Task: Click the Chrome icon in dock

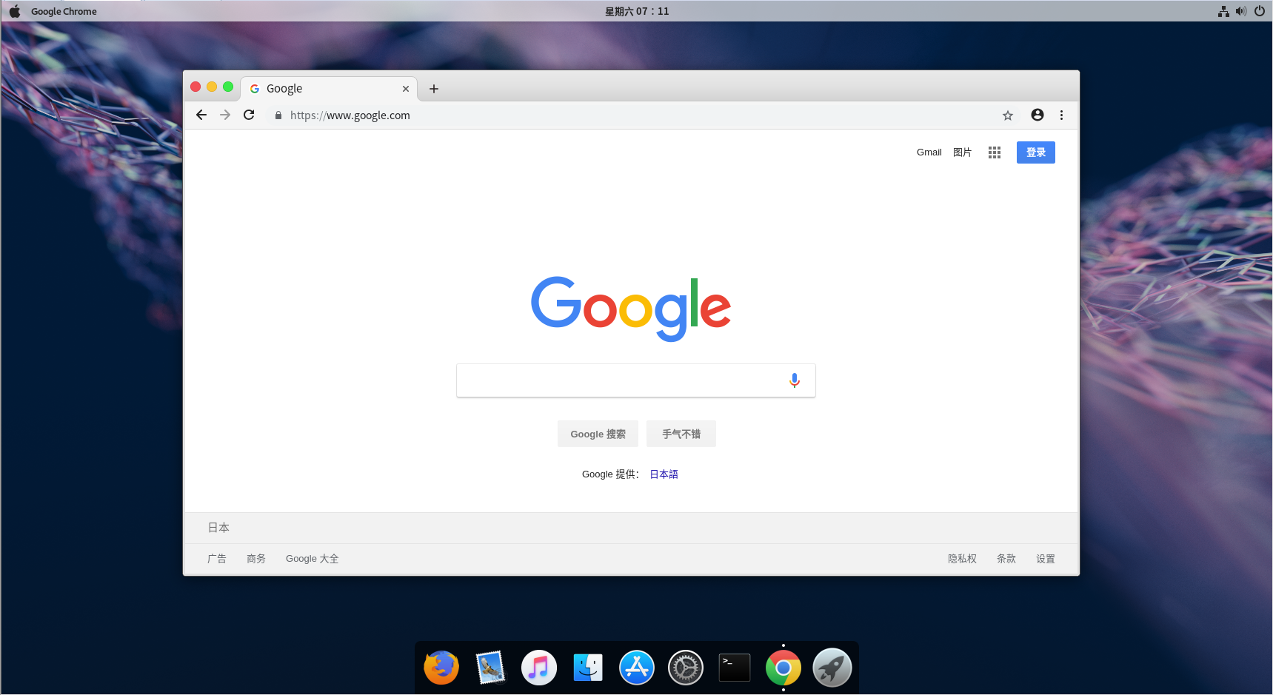Action: 783,668
